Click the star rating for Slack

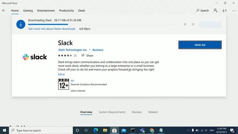click(x=65, y=55)
